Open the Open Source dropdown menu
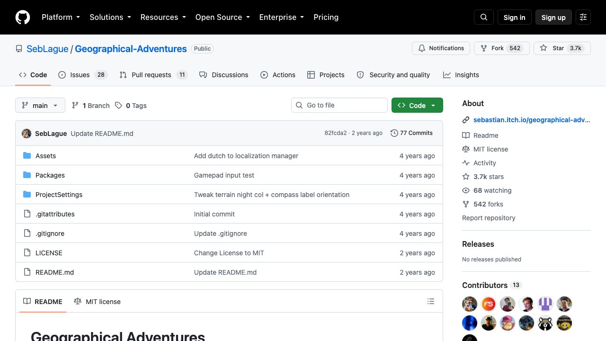Viewport: 606px width, 341px height. (222, 17)
